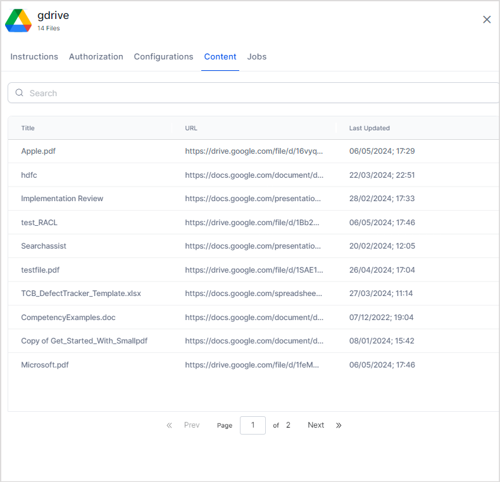Open the TCB_DefectTracker_Template.xlsx spreadsheet URL
Viewport: 500px width, 482px height.
[254, 294]
